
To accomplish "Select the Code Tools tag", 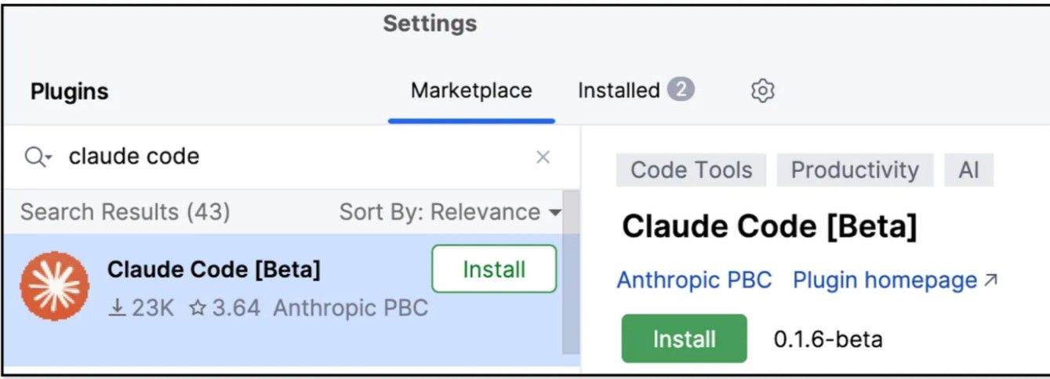I will [691, 170].
